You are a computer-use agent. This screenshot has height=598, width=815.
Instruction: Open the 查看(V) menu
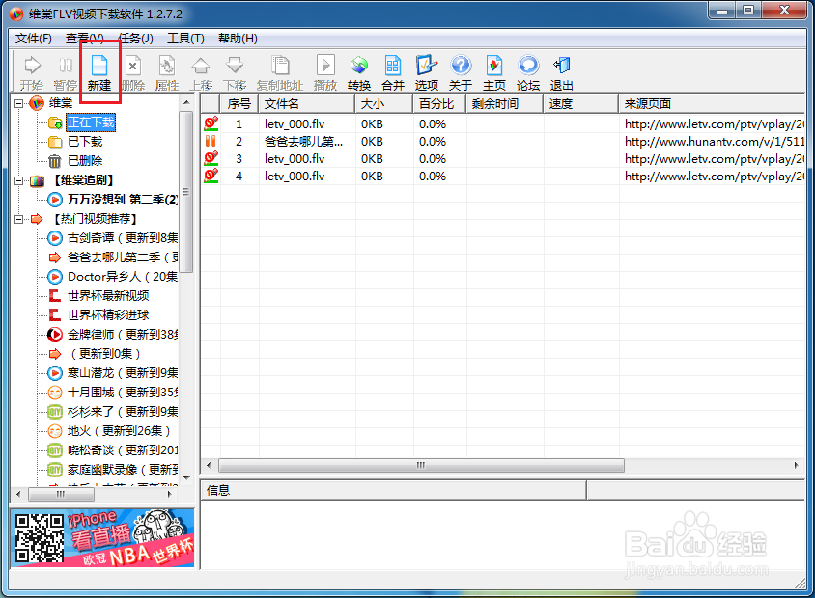84,39
